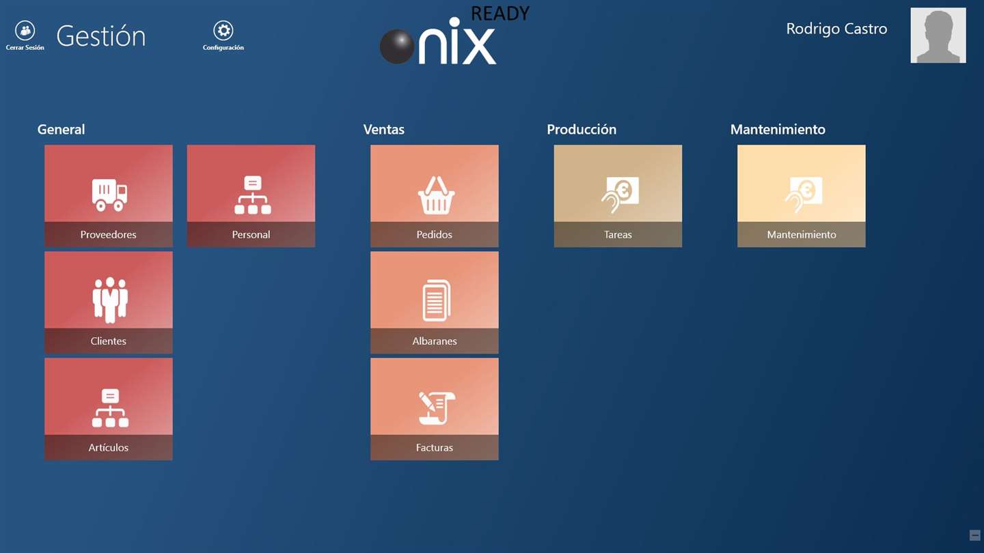This screenshot has width=984, height=553.
Task: Open the Albaranes document tile icon
Action: pos(437,300)
